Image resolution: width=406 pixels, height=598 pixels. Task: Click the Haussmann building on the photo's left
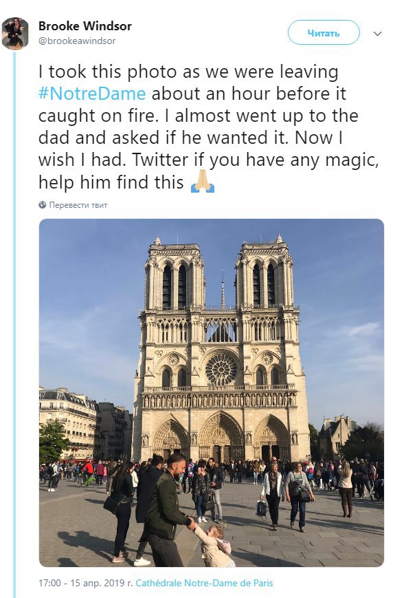[x=68, y=423]
